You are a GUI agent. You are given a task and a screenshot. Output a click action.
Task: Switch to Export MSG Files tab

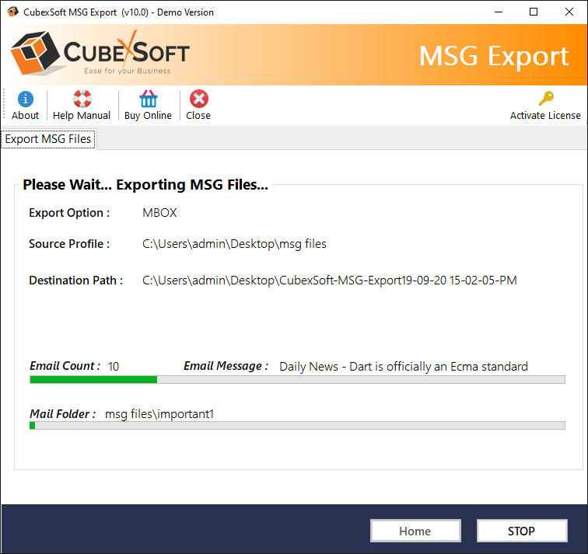(x=48, y=139)
